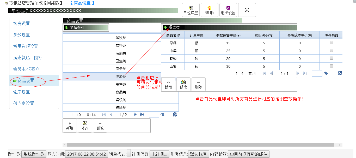Select 用车类 category row
The image size is (356, 158).
(121, 84)
